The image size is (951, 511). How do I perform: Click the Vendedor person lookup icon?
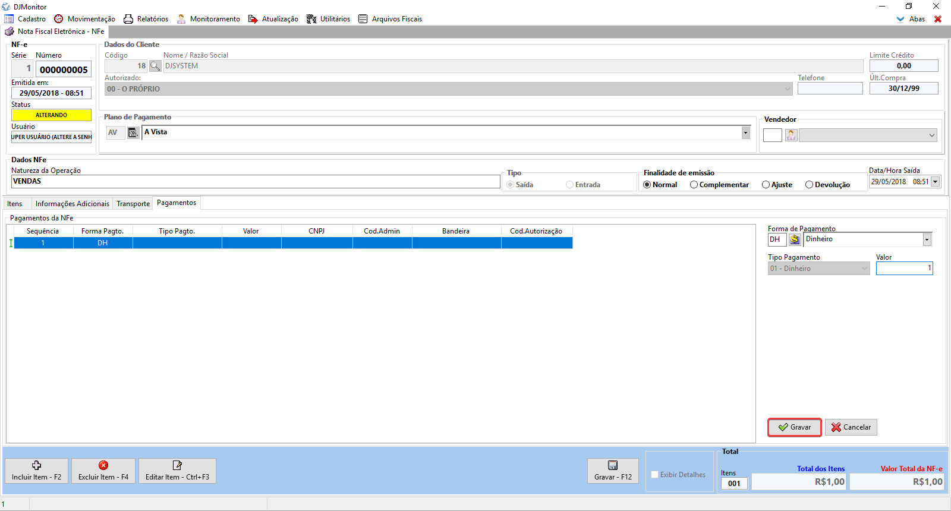791,135
